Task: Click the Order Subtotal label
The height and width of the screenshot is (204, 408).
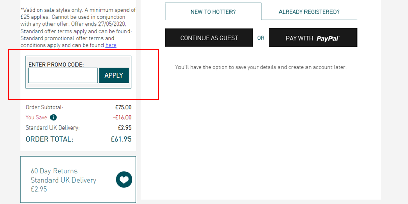Action: tap(44, 107)
